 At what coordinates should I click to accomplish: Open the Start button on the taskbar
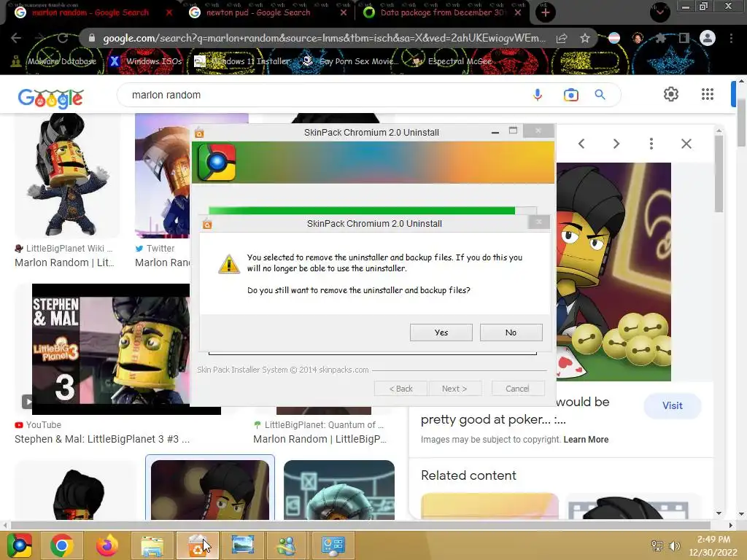tap(19, 545)
